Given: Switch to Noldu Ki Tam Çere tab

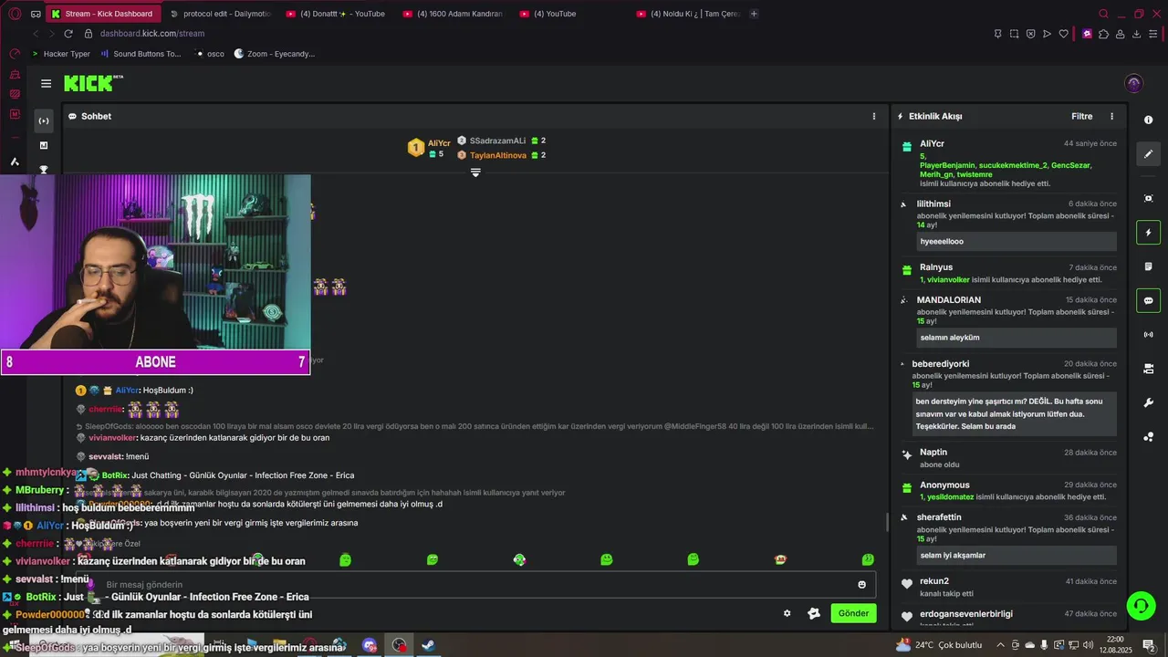Looking at the screenshot, I should (689, 14).
